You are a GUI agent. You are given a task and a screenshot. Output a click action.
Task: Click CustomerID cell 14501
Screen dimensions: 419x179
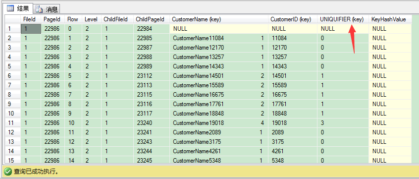tap(293, 76)
